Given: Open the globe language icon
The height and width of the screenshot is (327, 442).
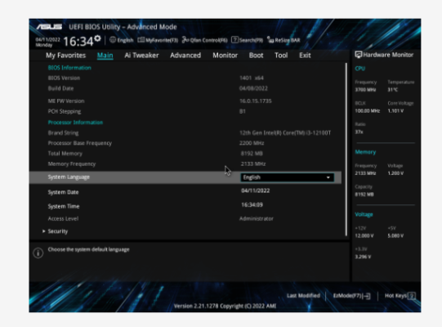Looking at the screenshot, I should 113,40.
